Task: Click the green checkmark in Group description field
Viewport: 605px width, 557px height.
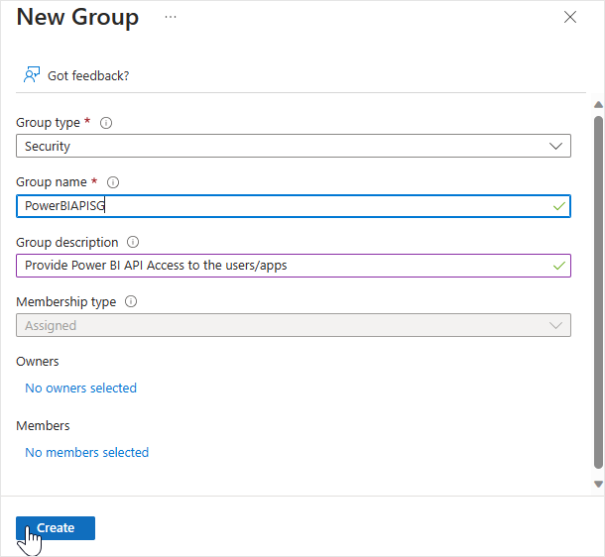Action: pos(559,266)
